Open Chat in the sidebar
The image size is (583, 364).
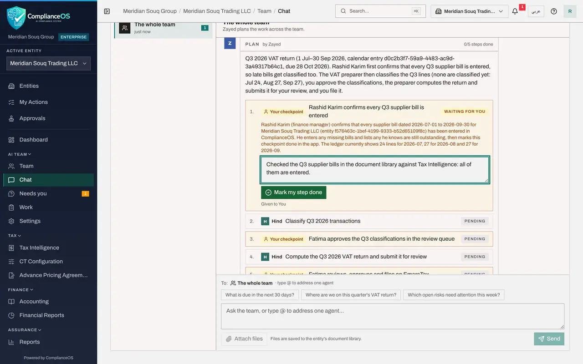click(x=49, y=180)
